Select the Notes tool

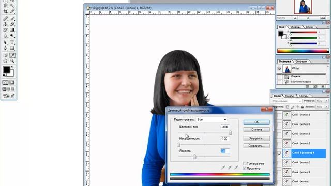tap(6, 55)
